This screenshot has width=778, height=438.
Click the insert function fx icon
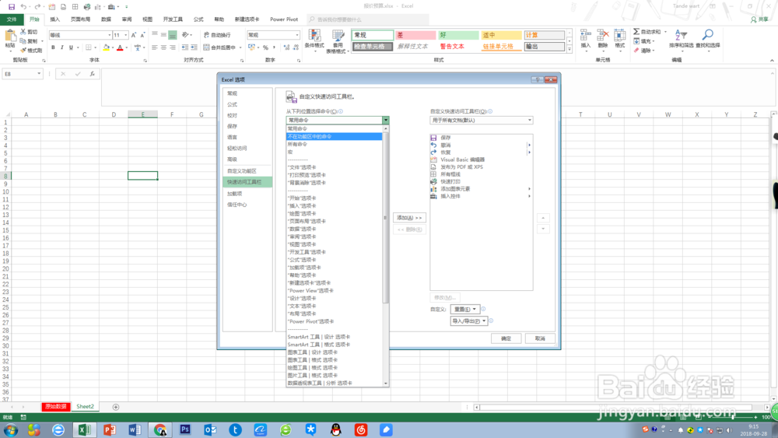[93, 74]
